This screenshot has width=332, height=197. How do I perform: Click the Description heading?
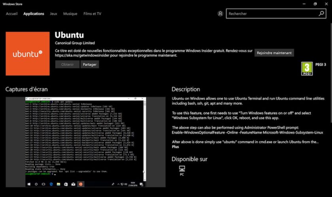coord(186,89)
